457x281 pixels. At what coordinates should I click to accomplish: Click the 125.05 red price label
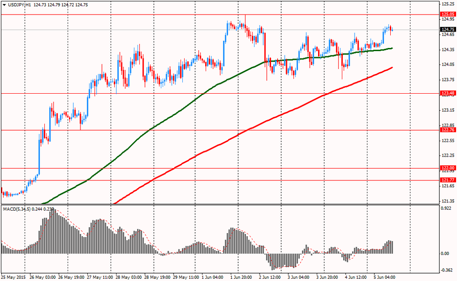click(448, 14)
